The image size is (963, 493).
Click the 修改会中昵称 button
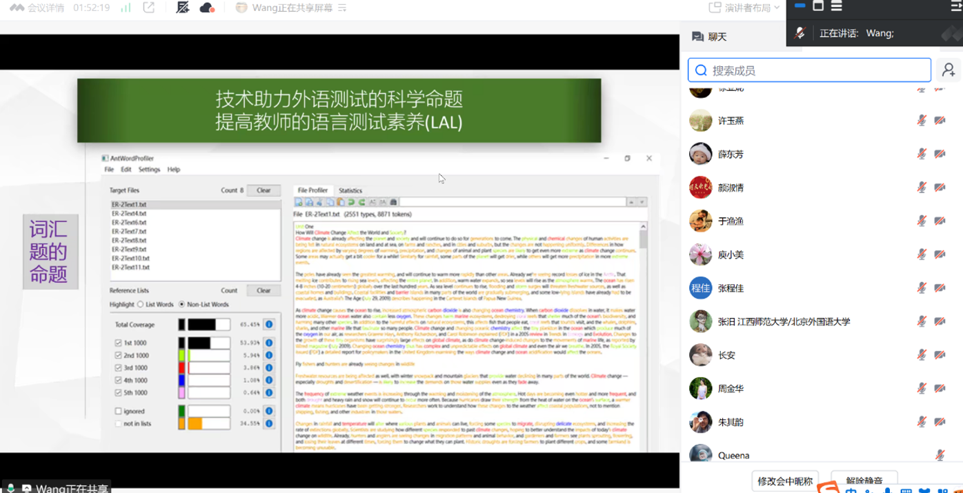pos(785,481)
